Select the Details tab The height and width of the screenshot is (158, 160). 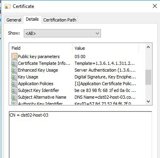pos(32,19)
